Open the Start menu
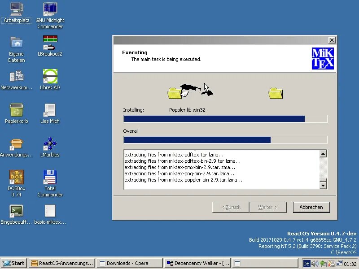Viewport: 359px width, 269px height. [x=14, y=263]
